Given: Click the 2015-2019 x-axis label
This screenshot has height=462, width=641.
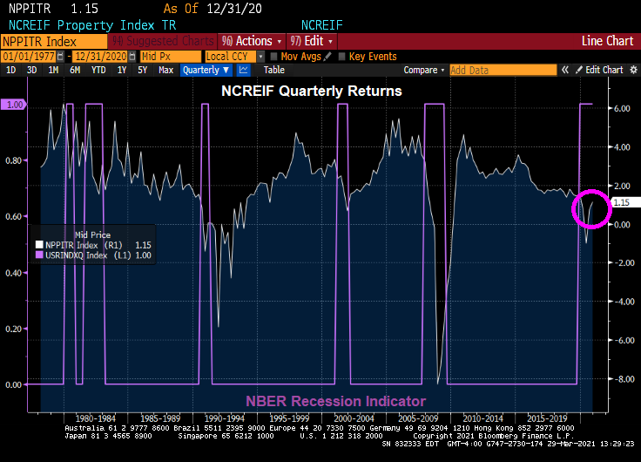Looking at the screenshot, I should pyautogui.click(x=547, y=418).
